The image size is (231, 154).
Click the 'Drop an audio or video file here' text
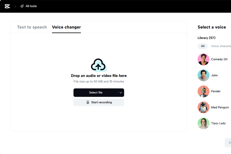pyautogui.click(x=99, y=76)
